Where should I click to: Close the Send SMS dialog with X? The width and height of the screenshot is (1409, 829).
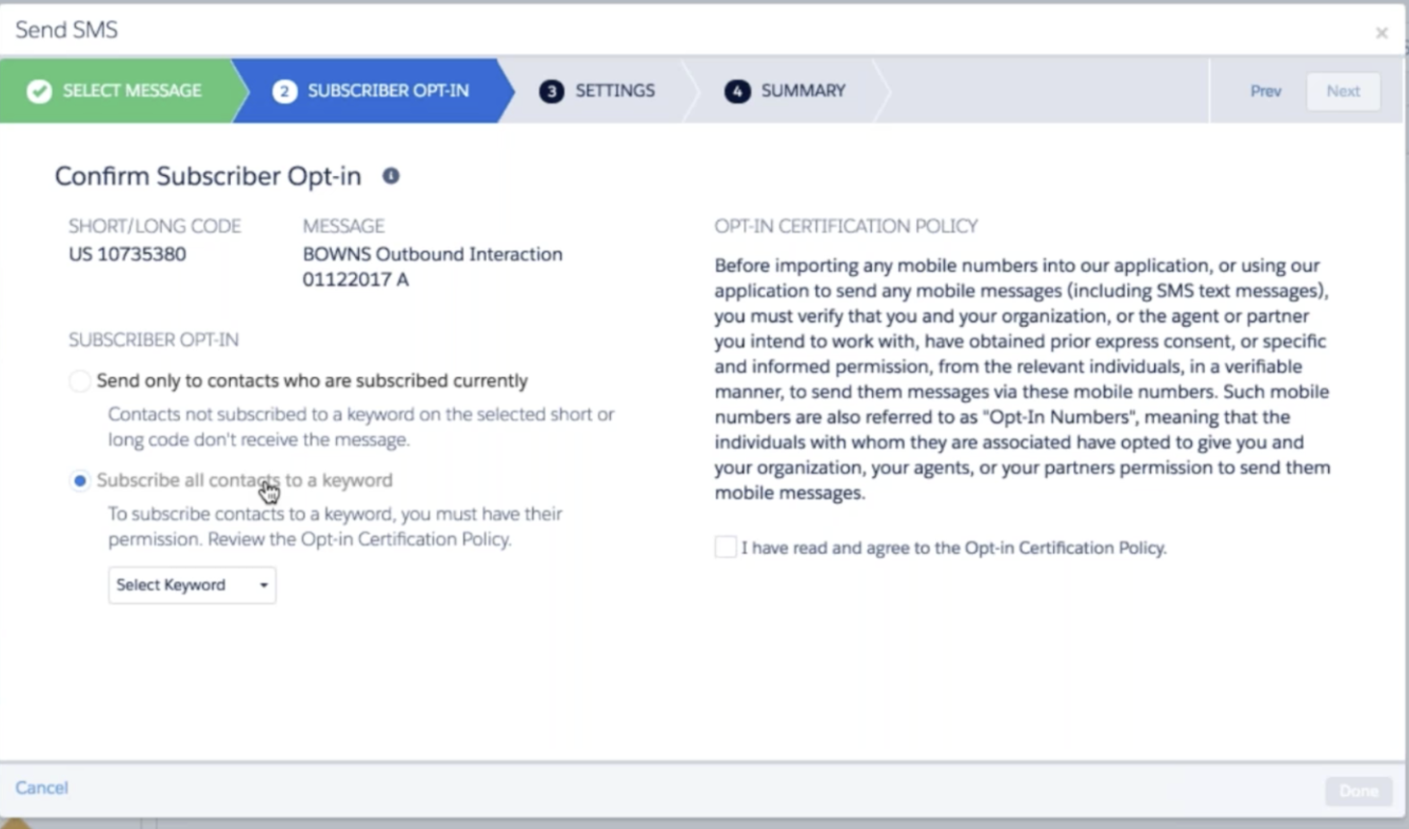(x=1381, y=33)
